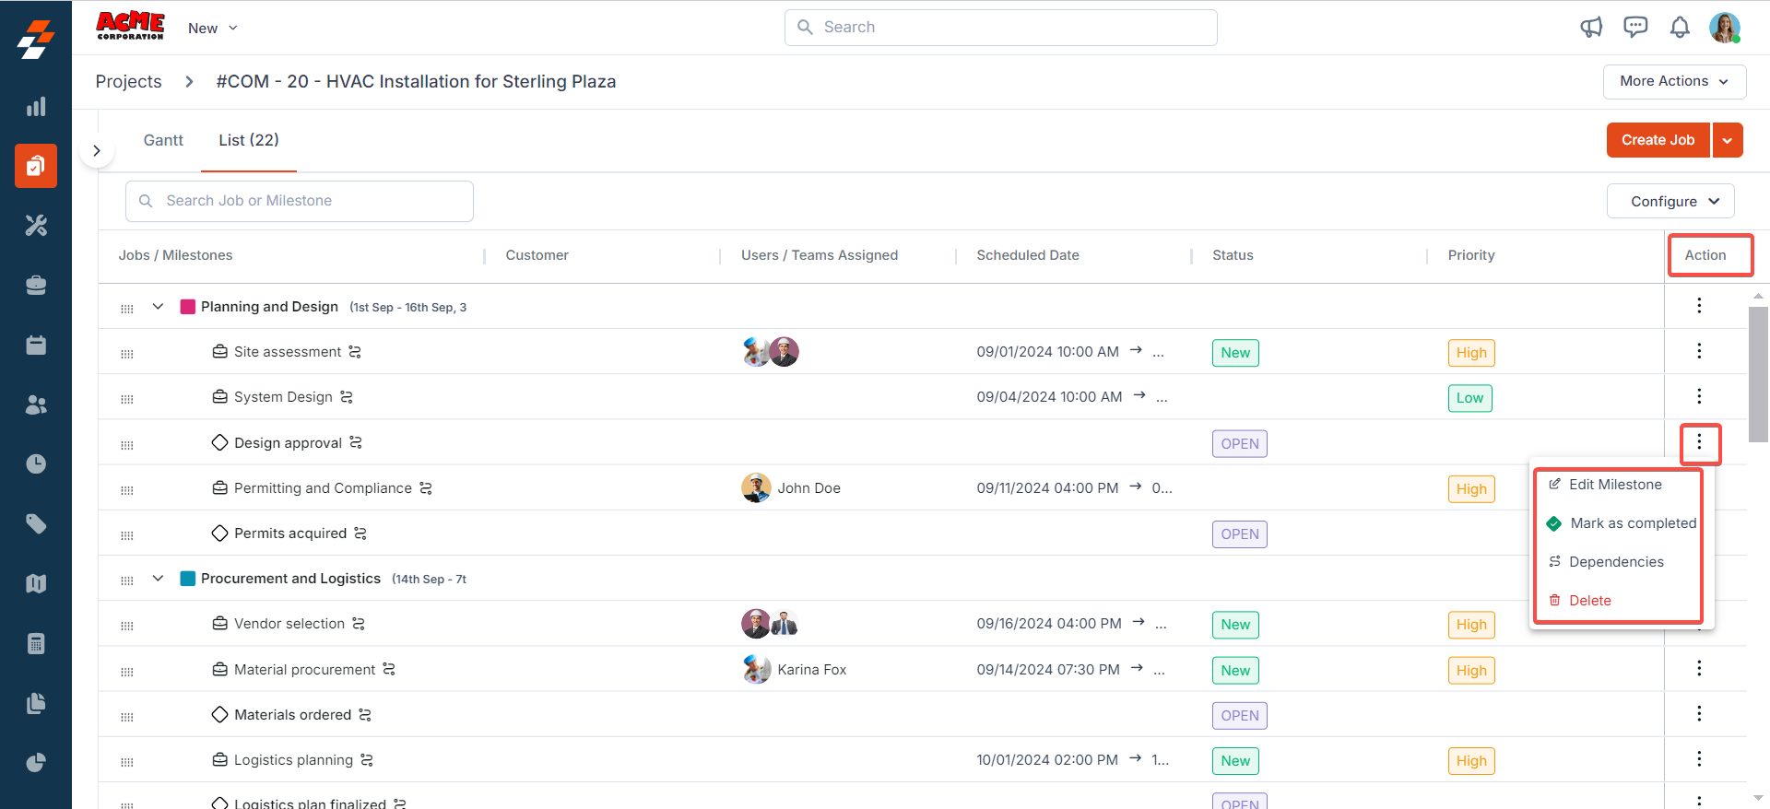Viewport: 1770px width, 809px height.
Task: Click the Projects breadcrumb link
Action: [x=128, y=82]
